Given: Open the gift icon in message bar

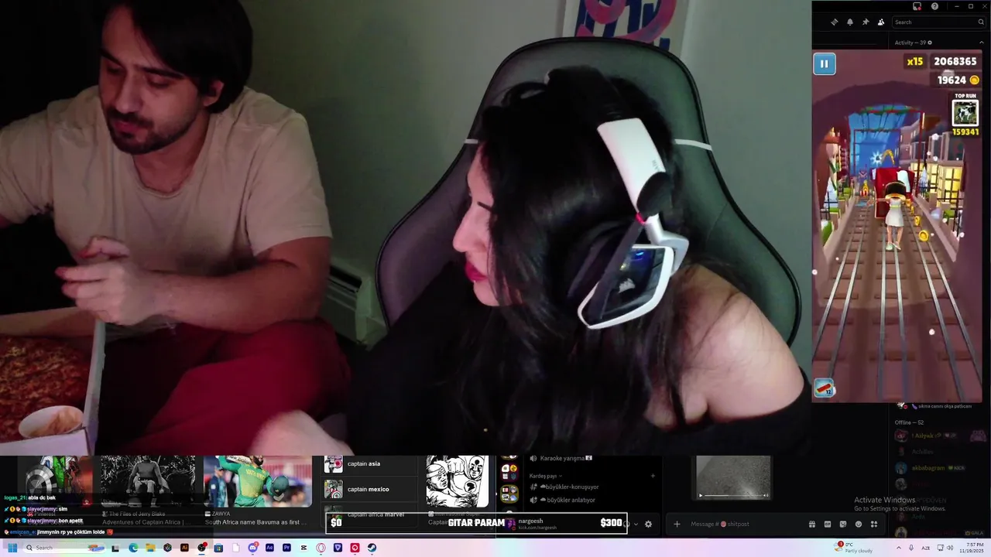Looking at the screenshot, I should [812, 524].
